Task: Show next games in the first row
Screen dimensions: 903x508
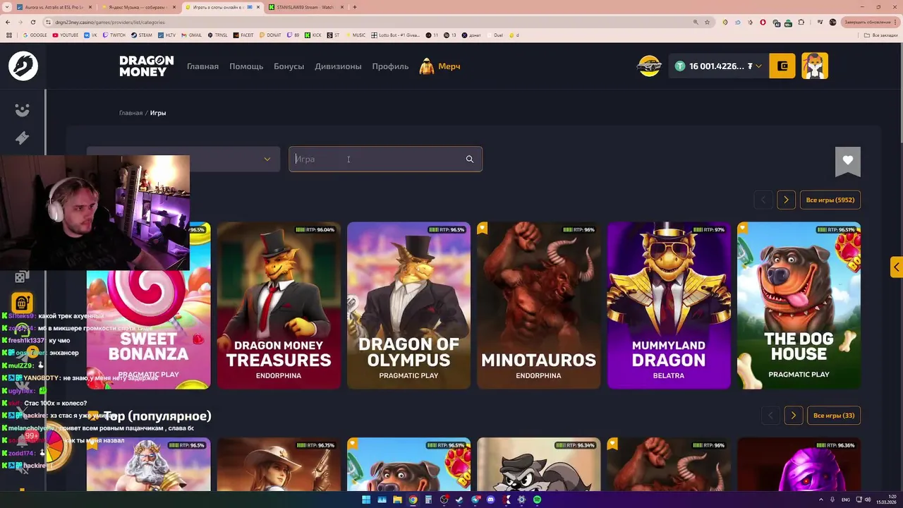Action: pos(786,200)
